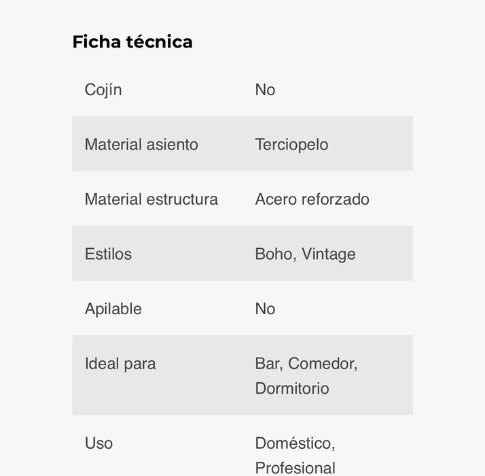Select the Material estructura label
The width and height of the screenshot is (485, 476).
click(x=151, y=199)
